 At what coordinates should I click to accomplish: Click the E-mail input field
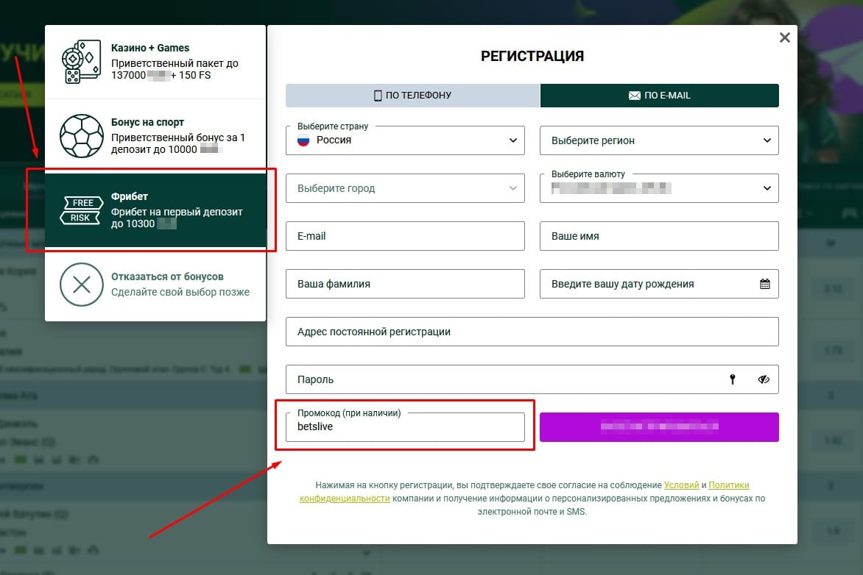(x=405, y=236)
